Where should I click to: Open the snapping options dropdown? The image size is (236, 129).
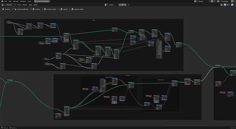coord(228,5)
